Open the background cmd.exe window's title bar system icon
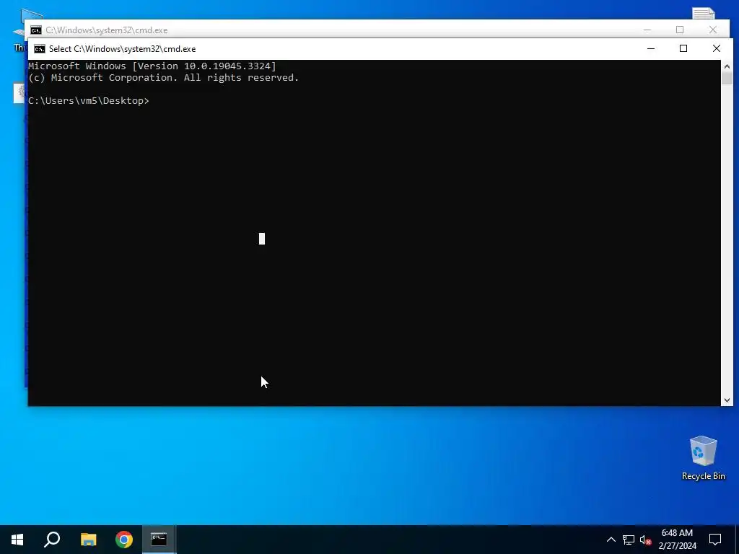 click(36, 30)
